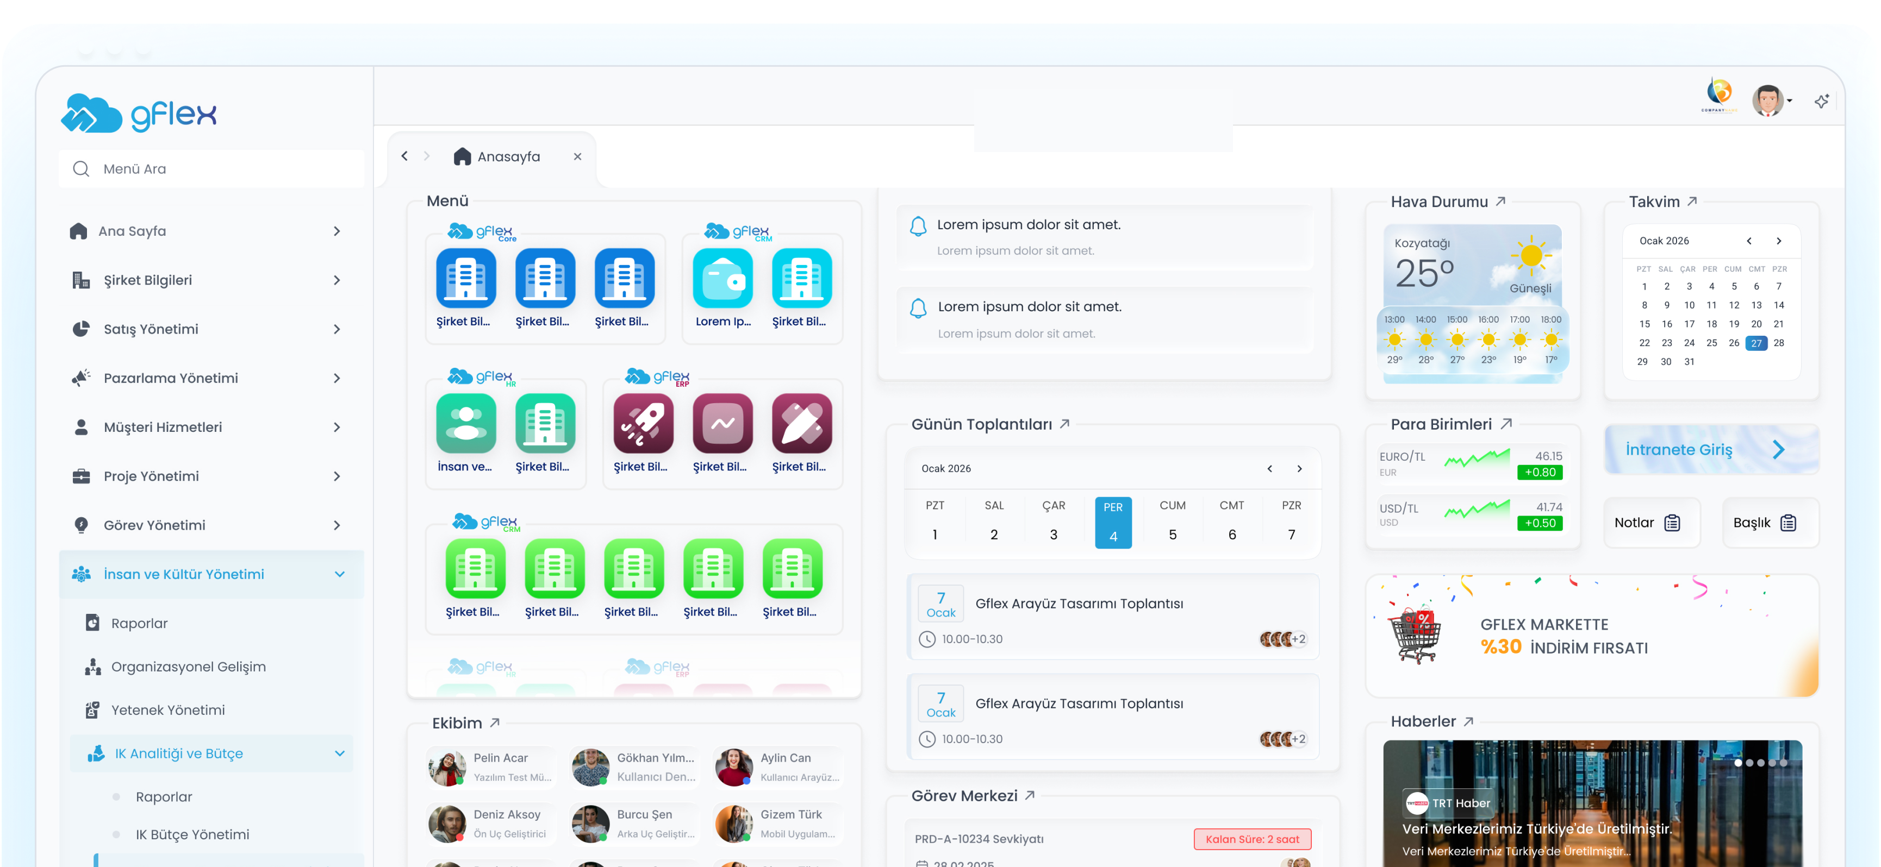Click the bell icon of the first notification
This screenshot has width=1881, height=867.
point(918,226)
